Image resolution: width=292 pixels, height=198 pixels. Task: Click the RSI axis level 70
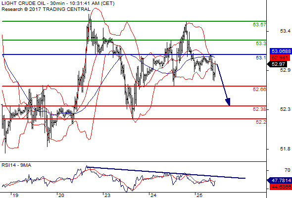288,170
